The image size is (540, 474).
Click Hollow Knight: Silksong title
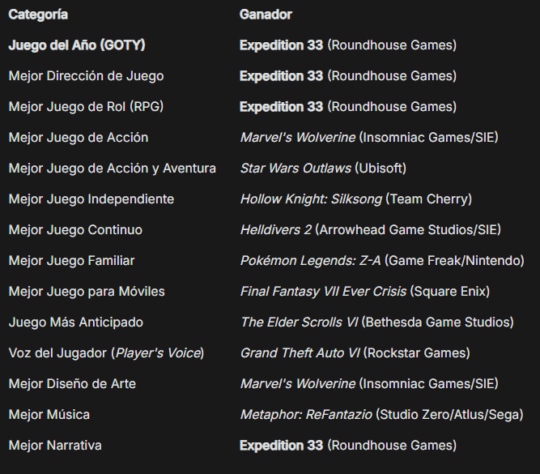tap(311, 199)
